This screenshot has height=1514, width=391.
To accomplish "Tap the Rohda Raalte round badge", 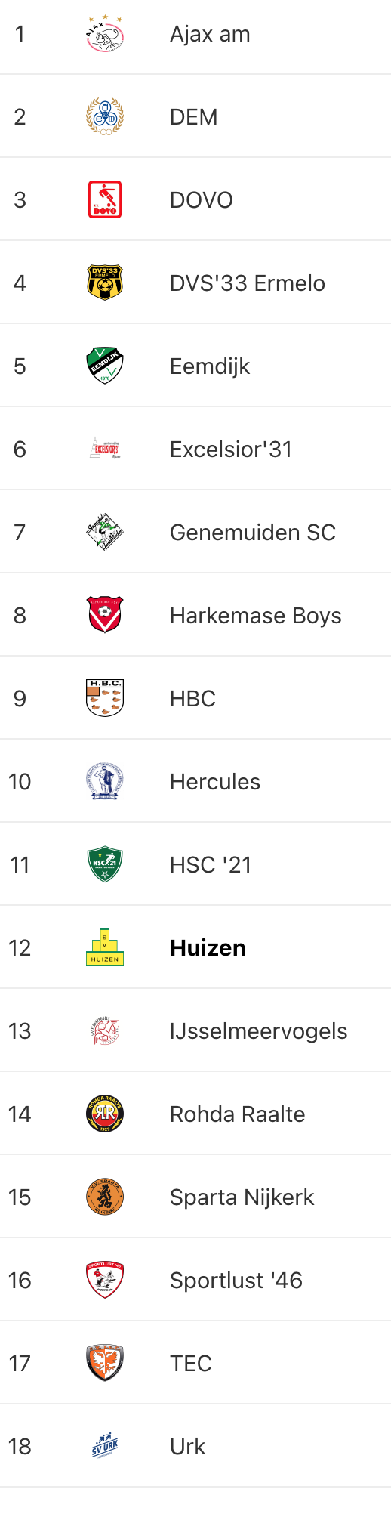I will click(x=105, y=1114).
